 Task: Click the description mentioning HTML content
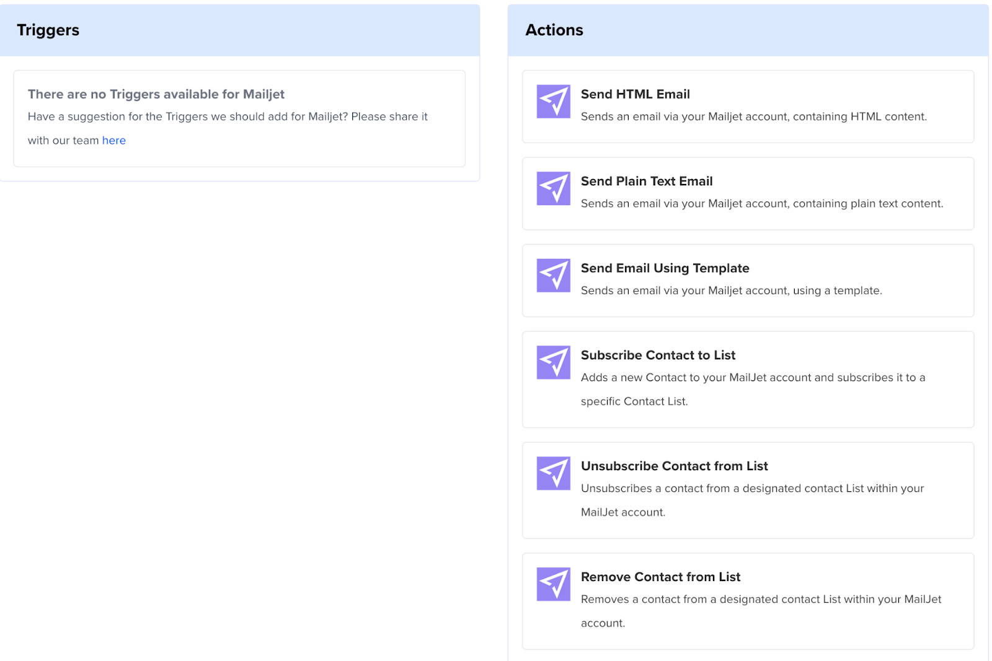[x=753, y=117]
